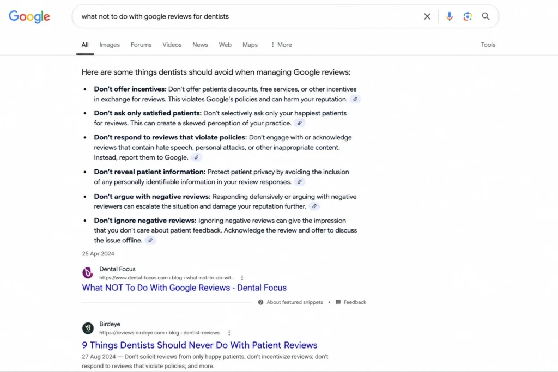The height and width of the screenshot is (372, 558).
Task: Click the 'Dental Focus' site name
Action: pyautogui.click(x=118, y=269)
